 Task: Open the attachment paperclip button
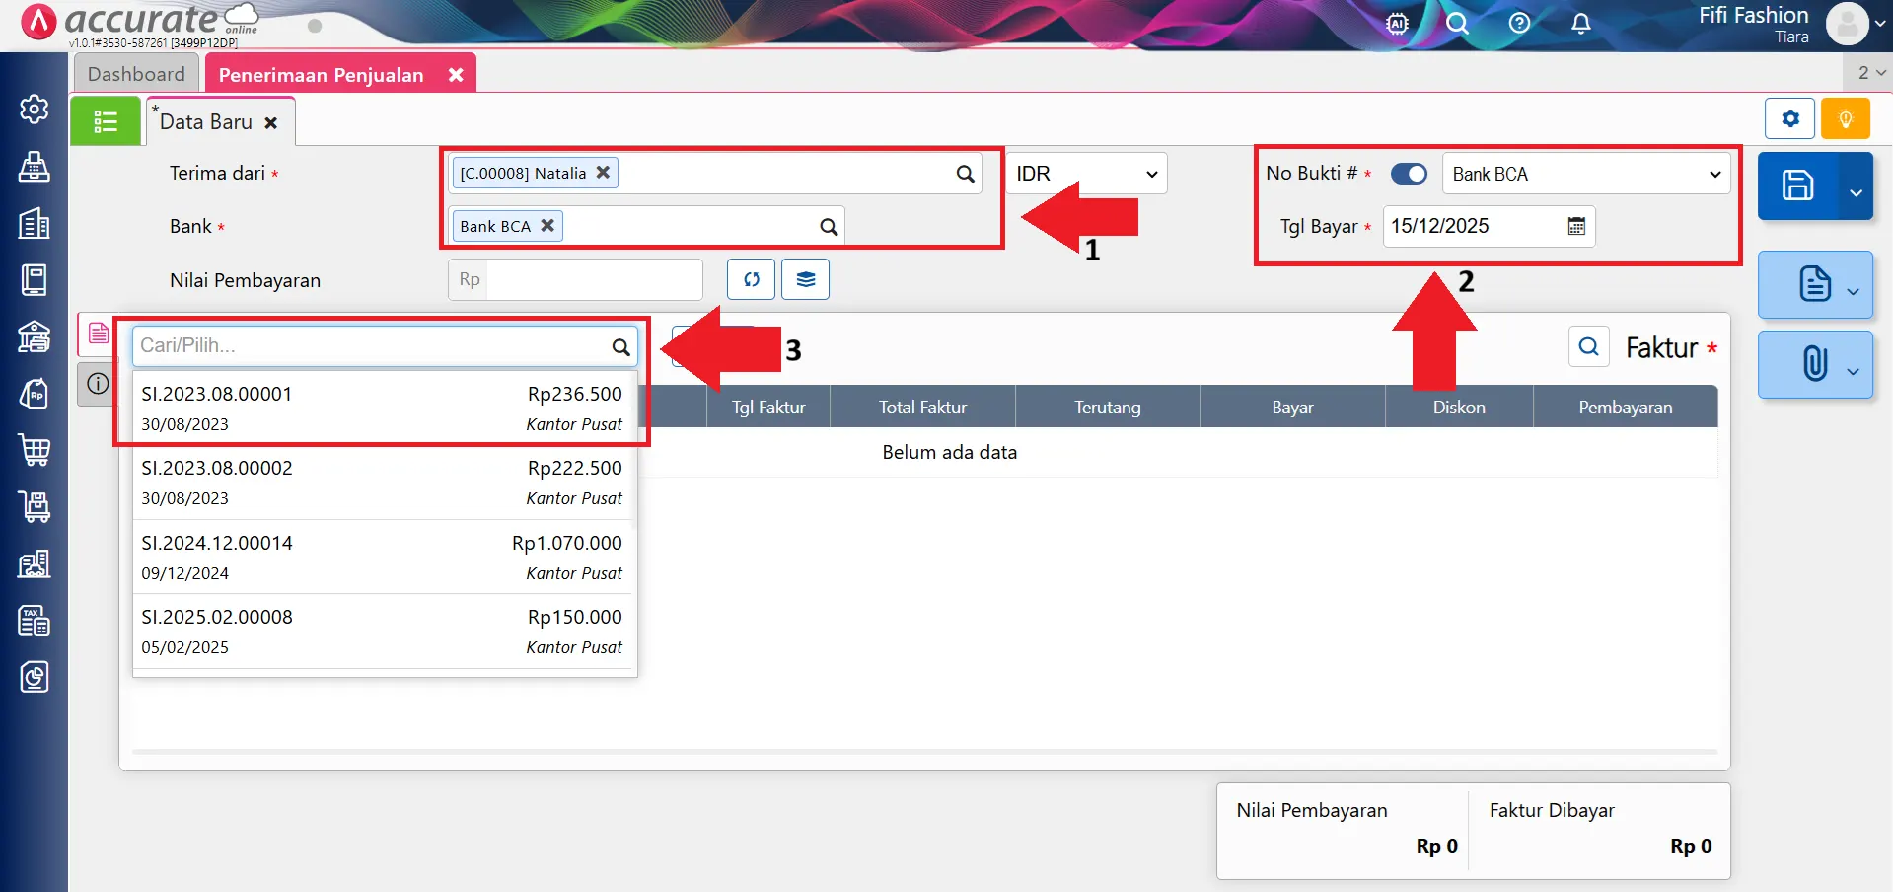click(x=1813, y=364)
